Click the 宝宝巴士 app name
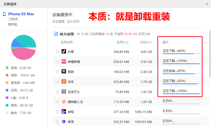This screenshot has height=128, width=211. click(x=74, y=92)
